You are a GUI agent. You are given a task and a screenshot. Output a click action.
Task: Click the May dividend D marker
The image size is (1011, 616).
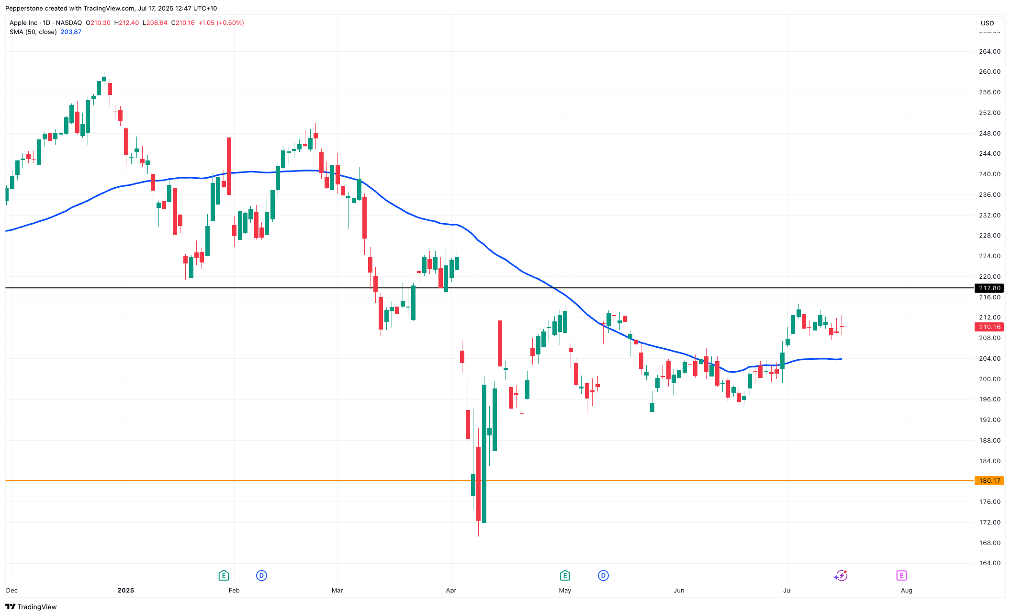coord(603,575)
